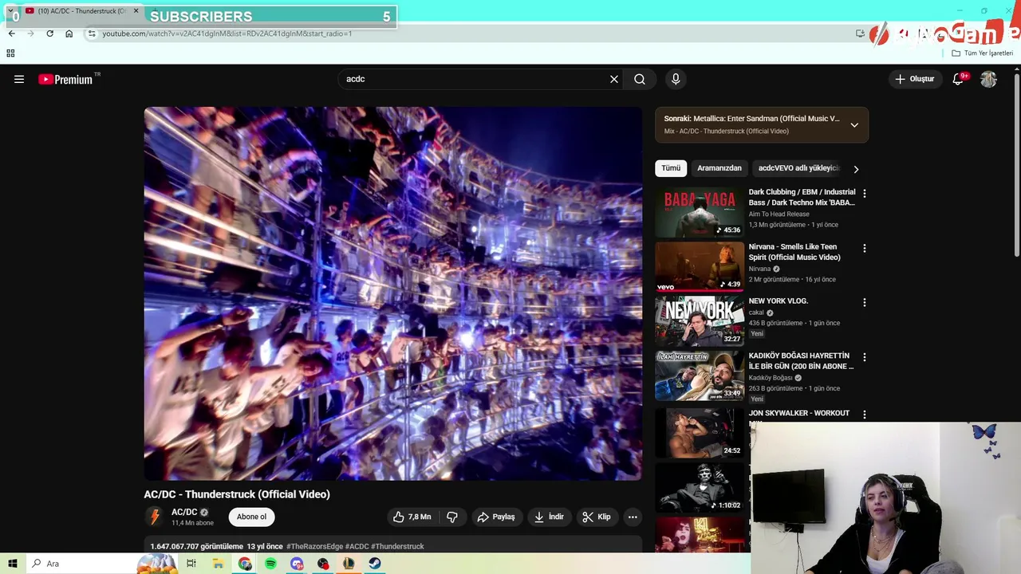Screen dimensions: 1021x574
Task: Open Nirvana Smells Like Teen Spirit thumbnail
Action: click(x=700, y=267)
